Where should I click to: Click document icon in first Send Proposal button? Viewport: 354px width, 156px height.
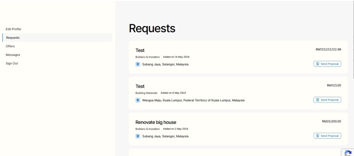click(x=318, y=64)
